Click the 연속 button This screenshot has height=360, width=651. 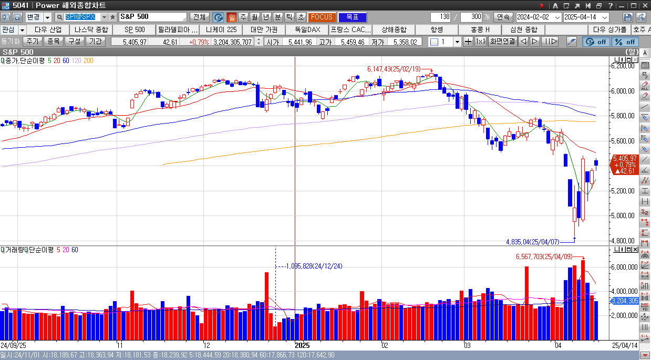tap(503, 17)
